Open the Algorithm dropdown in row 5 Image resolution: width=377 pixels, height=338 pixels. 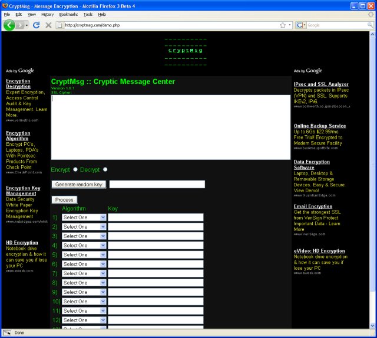(84, 255)
